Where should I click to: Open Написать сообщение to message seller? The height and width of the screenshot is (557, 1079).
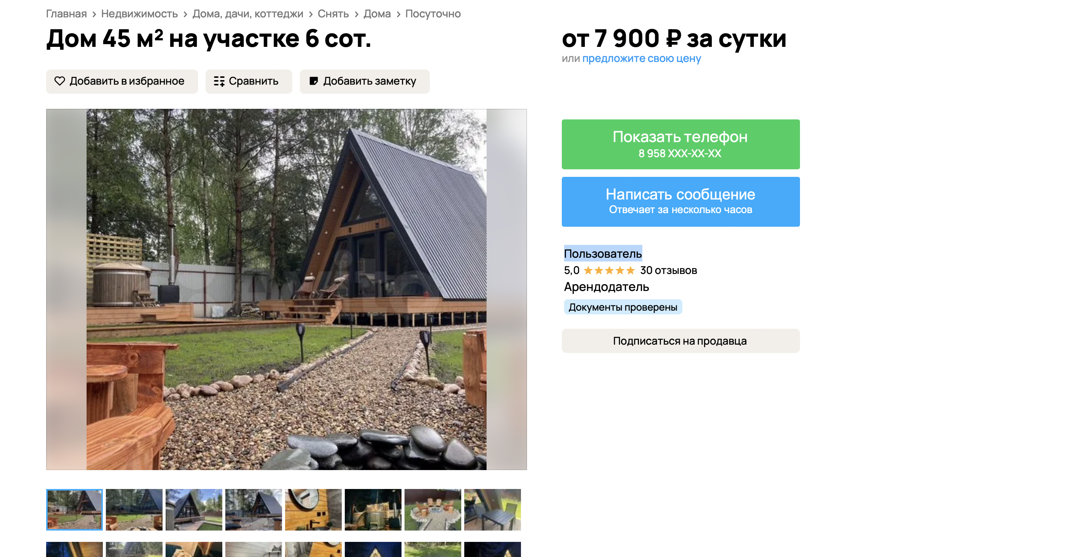click(x=680, y=201)
